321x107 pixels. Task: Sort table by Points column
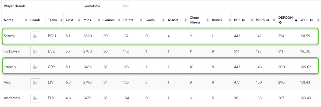(x=128, y=20)
